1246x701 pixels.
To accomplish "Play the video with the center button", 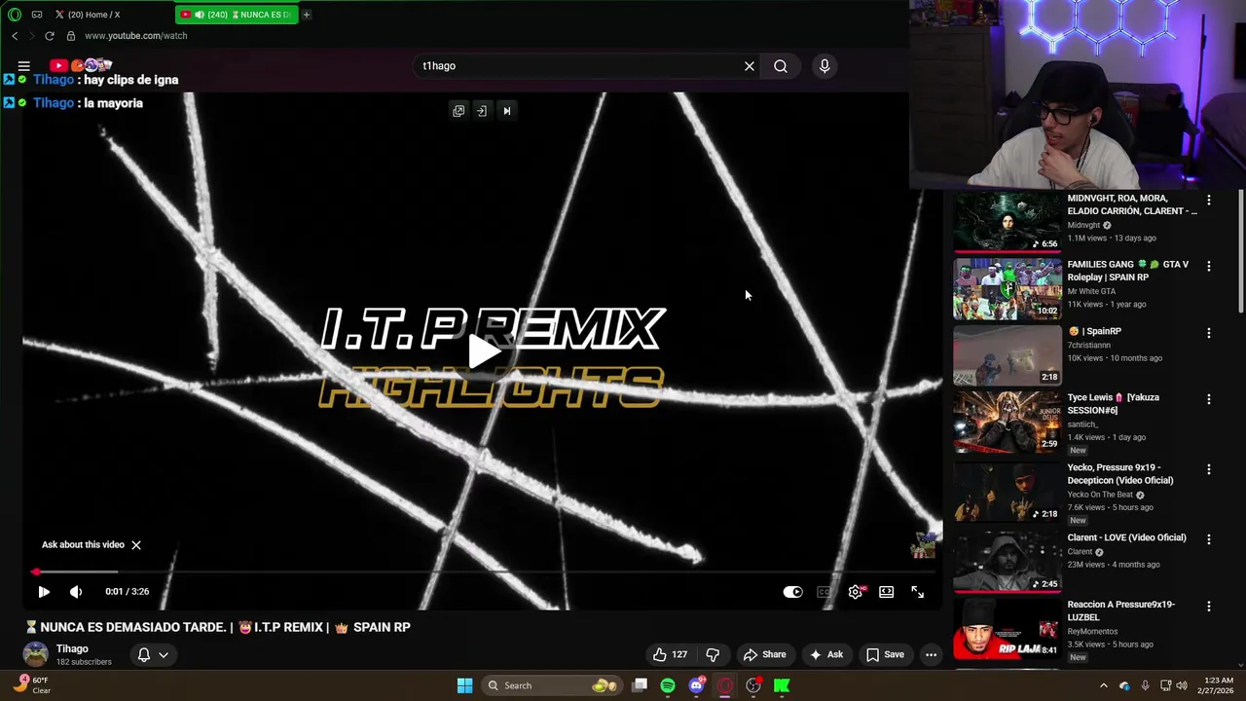I will pyautogui.click(x=485, y=352).
